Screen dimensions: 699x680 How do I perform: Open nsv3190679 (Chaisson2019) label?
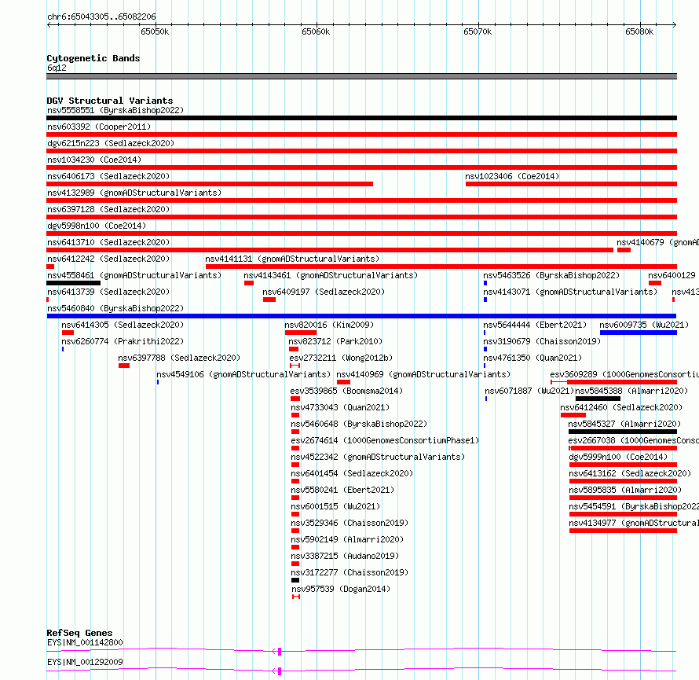[x=542, y=341]
